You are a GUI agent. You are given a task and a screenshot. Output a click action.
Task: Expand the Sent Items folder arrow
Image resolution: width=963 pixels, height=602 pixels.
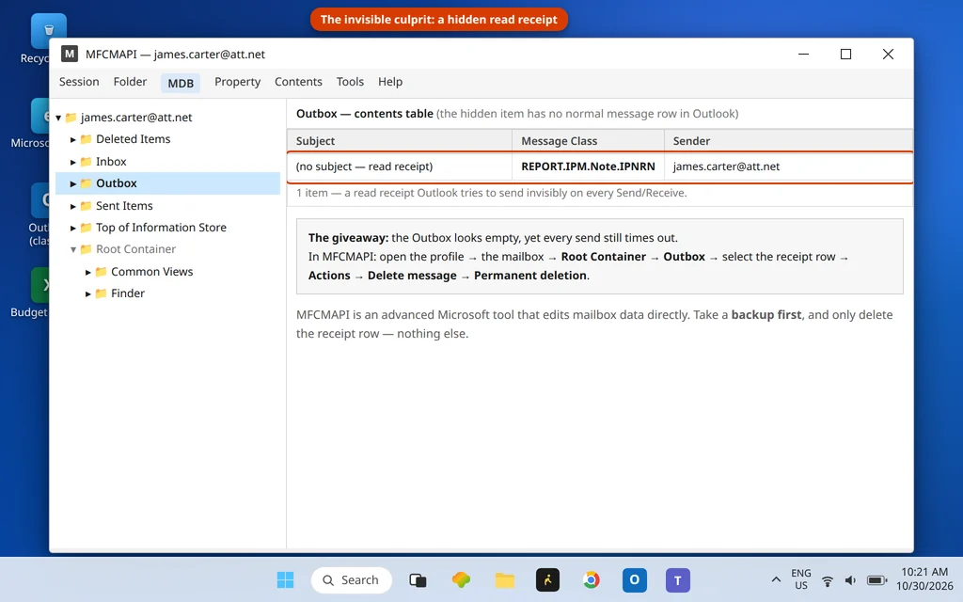coord(73,206)
